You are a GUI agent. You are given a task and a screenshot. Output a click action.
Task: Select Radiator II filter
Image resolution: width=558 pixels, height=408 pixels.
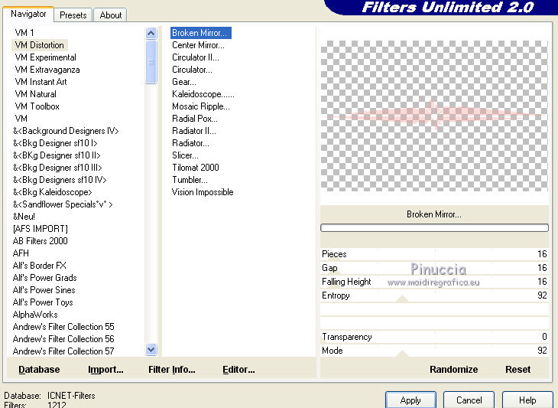[194, 131]
